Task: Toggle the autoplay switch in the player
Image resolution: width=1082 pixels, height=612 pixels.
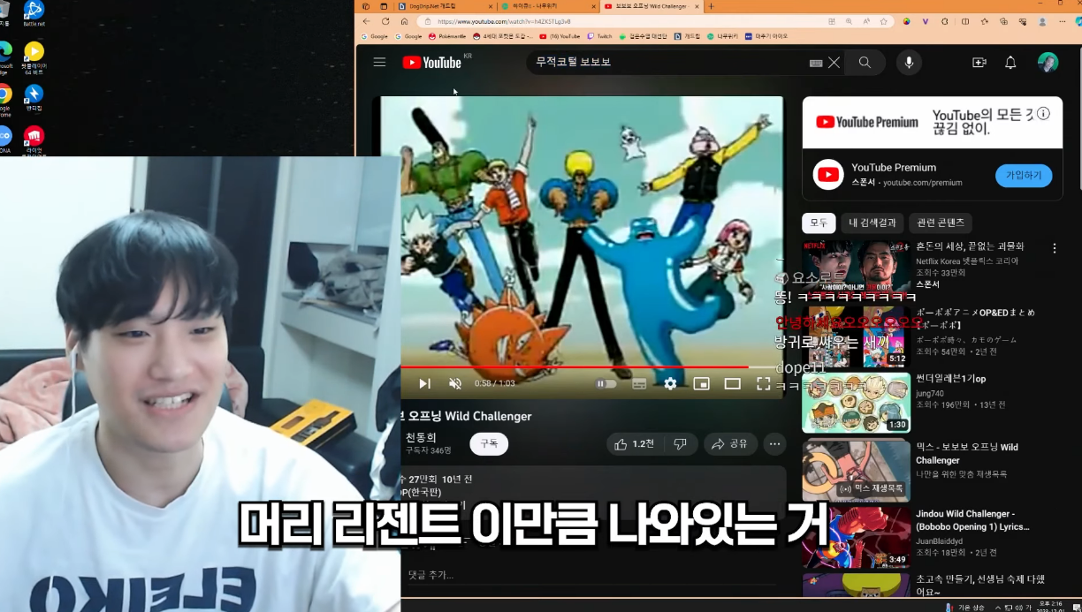Action: 606,383
